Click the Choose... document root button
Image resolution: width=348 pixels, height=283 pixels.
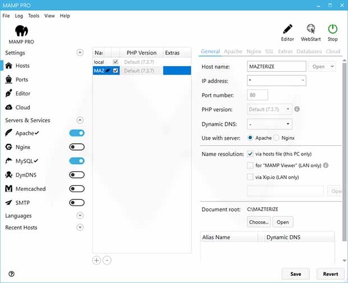point(259,222)
